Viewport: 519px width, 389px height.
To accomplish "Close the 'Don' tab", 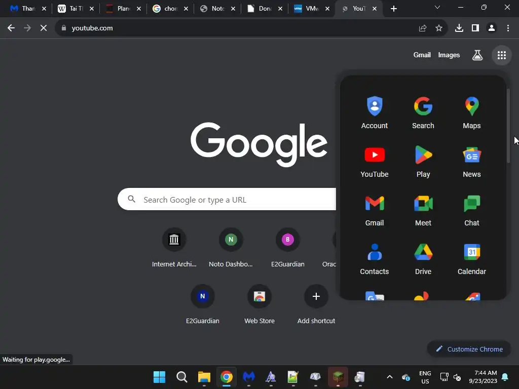I will (280, 9).
